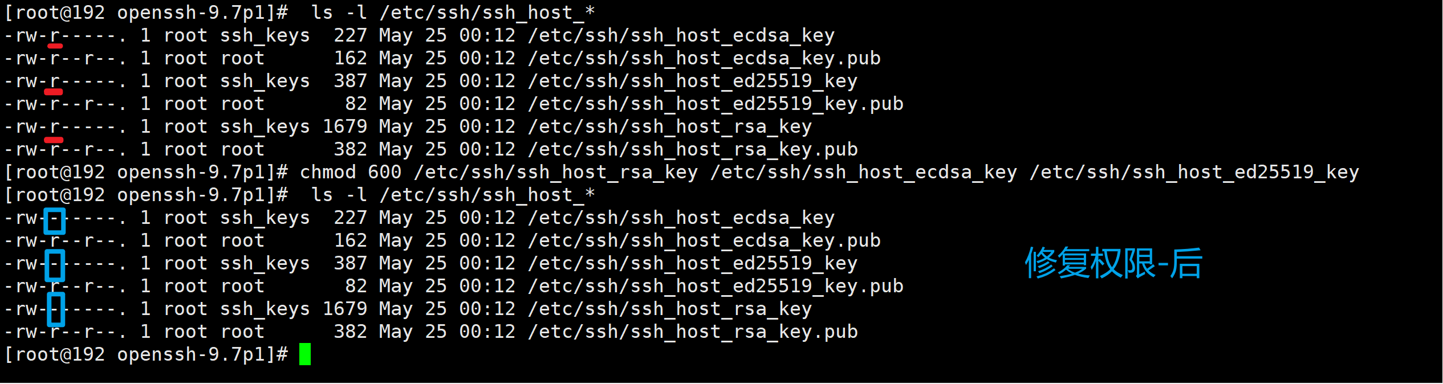This screenshot has width=1443, height=384.
Task: Click the ssh_host_ed25519_key path in the chmod command
Action: (1194, 172)
